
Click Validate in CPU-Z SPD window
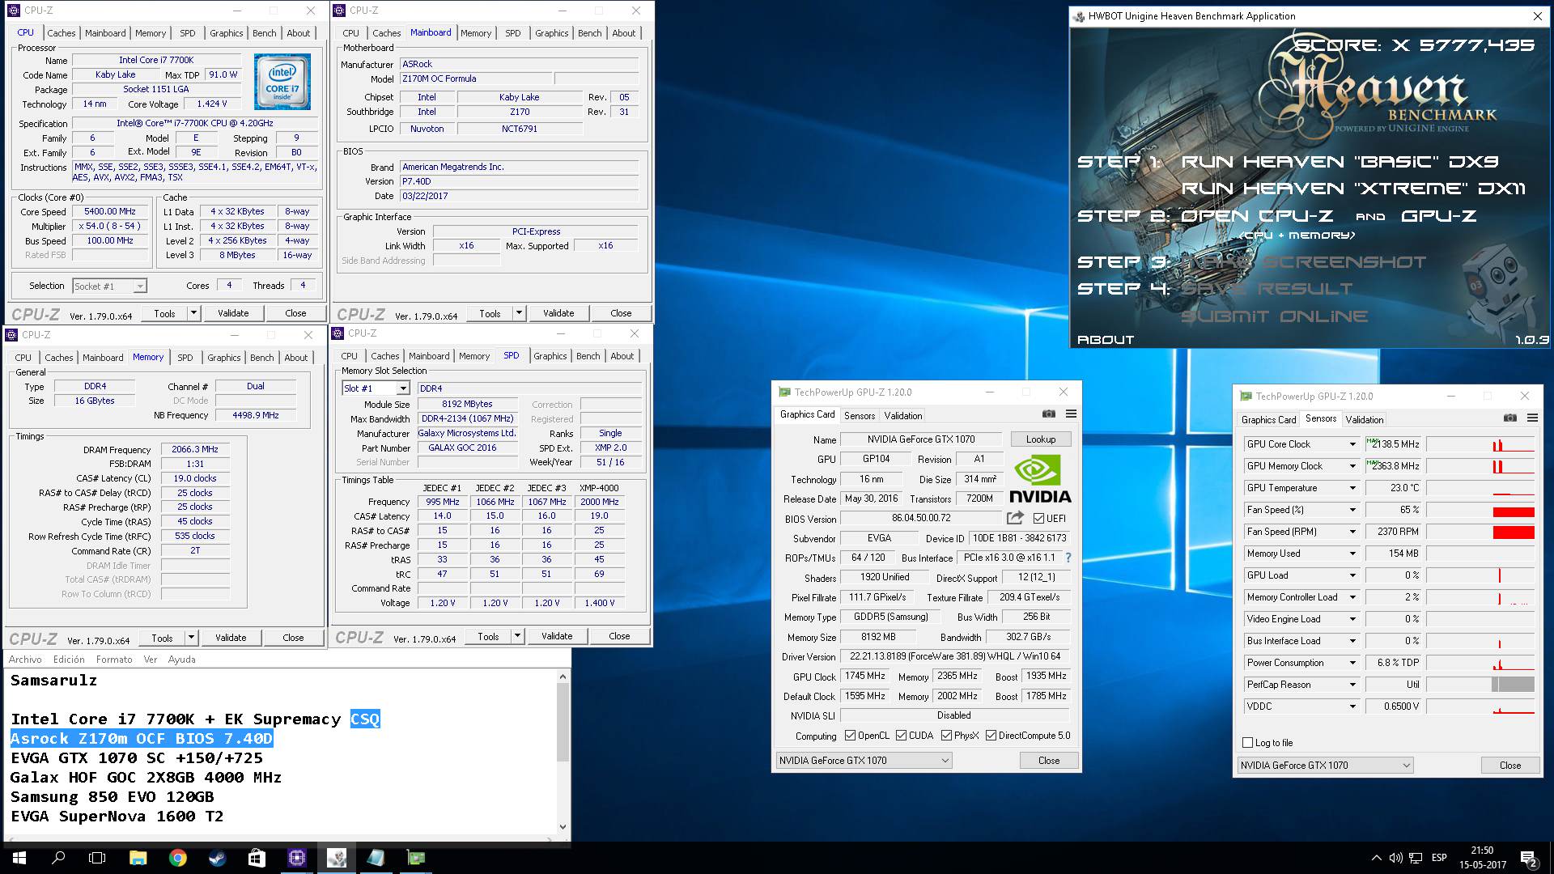pos(557,636)
